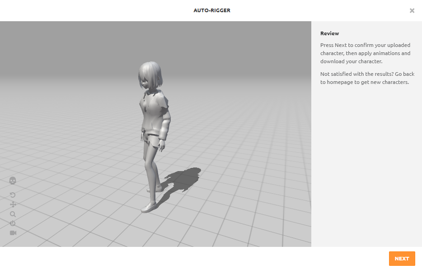This screenshot has height=269, width=422.
Task: Select the pan move arrows tool
Action: tap(13, 204)
